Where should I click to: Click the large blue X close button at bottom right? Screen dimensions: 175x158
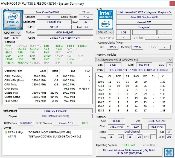coord(169,153)
